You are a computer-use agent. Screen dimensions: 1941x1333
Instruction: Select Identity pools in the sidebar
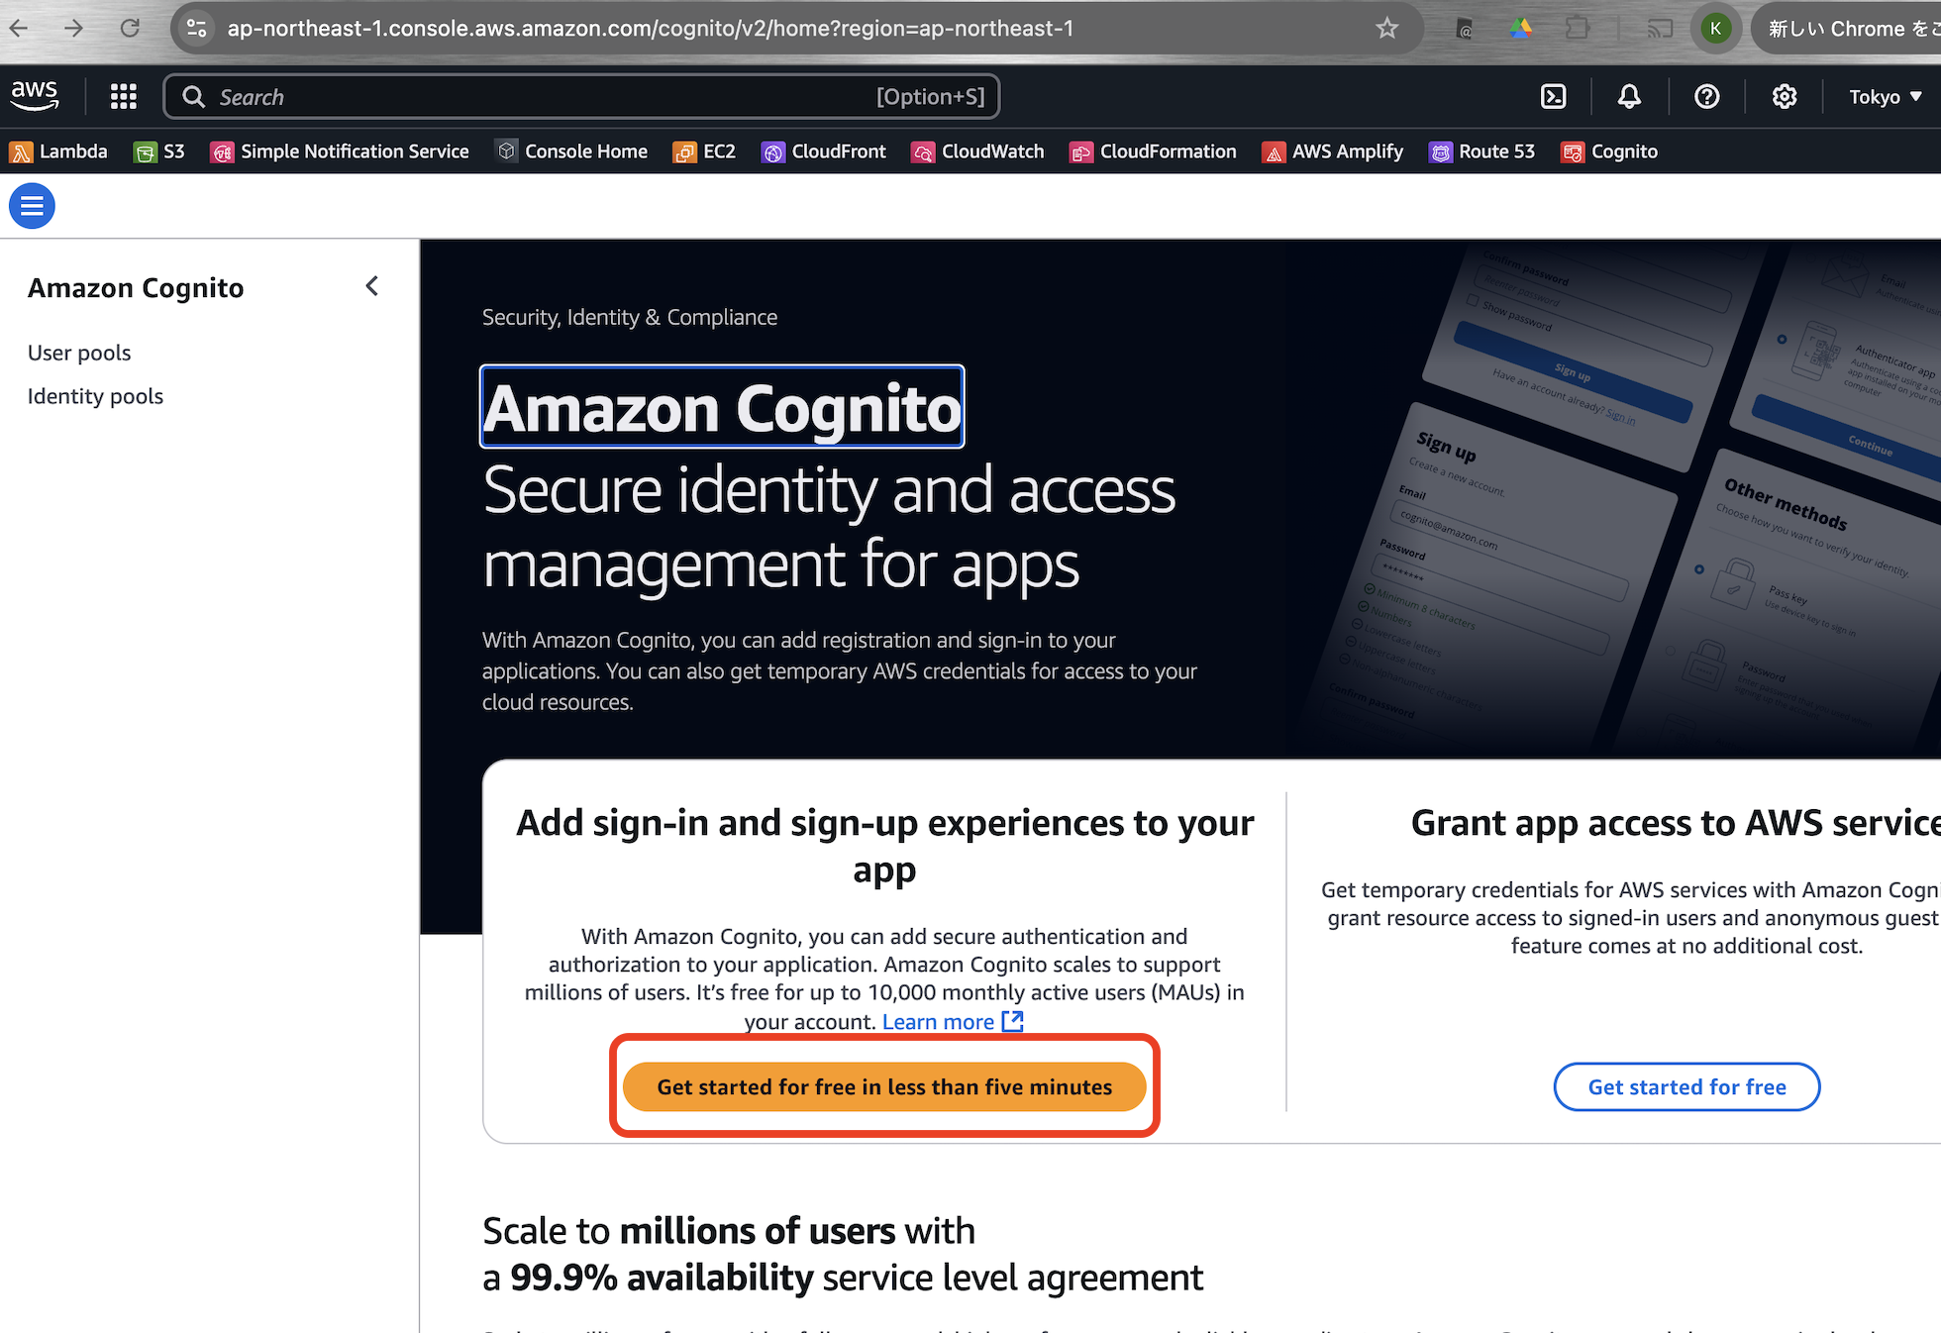pyautogui.click(x=95, y=396)
